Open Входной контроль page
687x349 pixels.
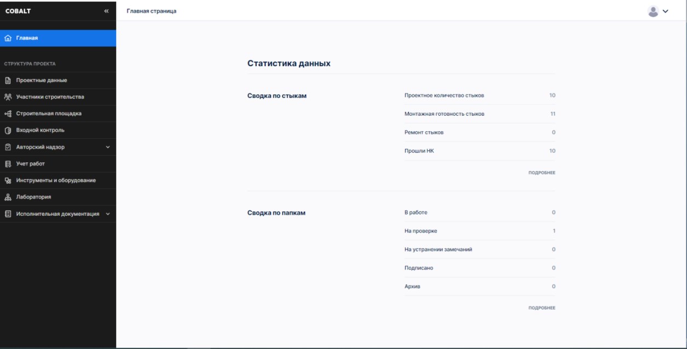(x=58, y=131)
